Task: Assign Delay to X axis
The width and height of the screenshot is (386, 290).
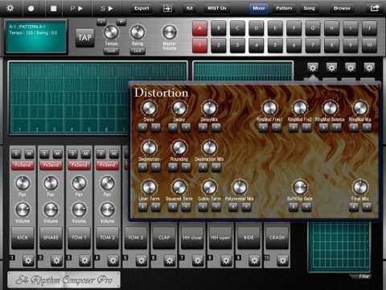Action: coord(143,128)
